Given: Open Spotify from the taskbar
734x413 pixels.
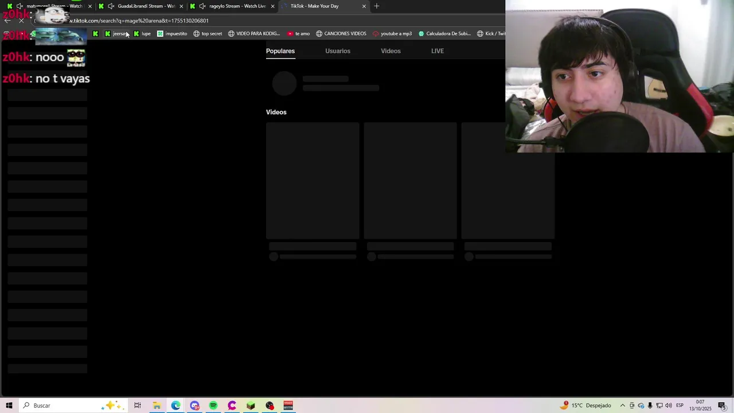Looking at the screenshot, I should tap(213, 406).
